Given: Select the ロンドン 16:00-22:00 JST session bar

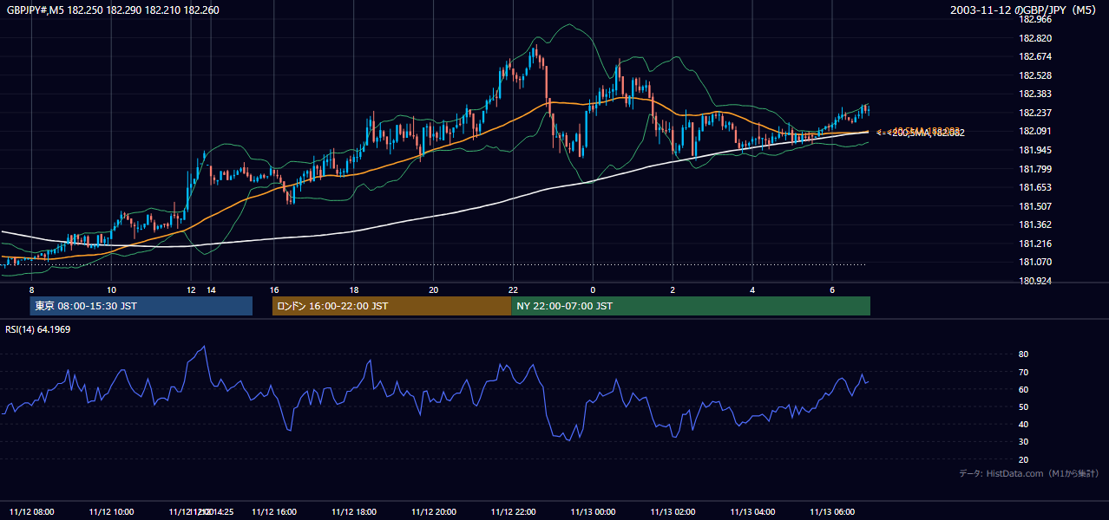Looking at the screenshot, I should 391,306.
